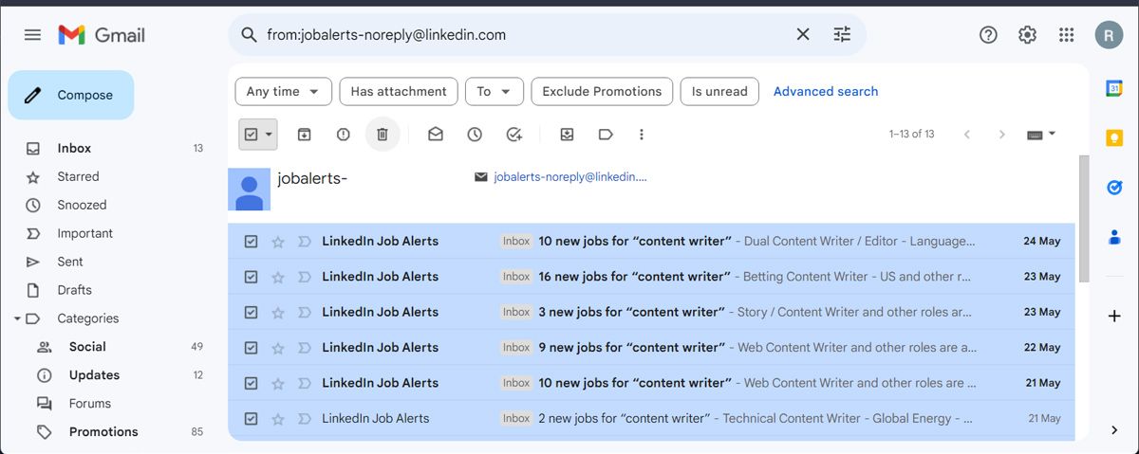Image resolution: width=1139 pixels, height=454 pixels.
Task: Go to the Promotions category
Action: click(x=103, y=432)
